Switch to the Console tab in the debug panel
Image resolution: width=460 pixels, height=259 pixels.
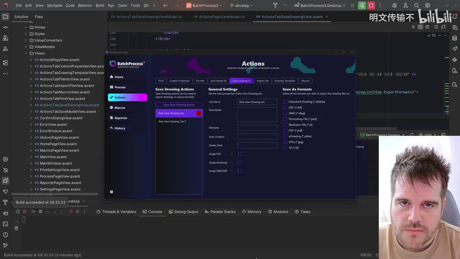(152, 212)
